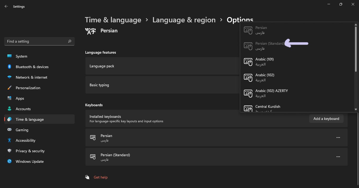Open Network & internet via its Wi-Fi icon
The height and width of the screenshot is (188, 359).
coord(9,77)
